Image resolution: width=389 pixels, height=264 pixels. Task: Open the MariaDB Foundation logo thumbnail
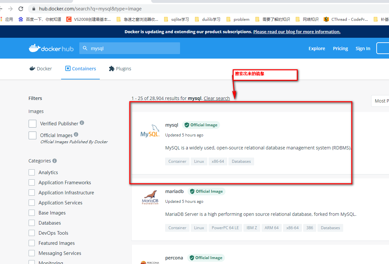pyautogui.click(x=150, y=197)
